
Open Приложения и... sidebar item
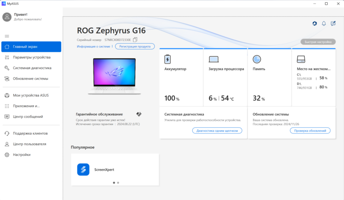(x=31, y=106)
